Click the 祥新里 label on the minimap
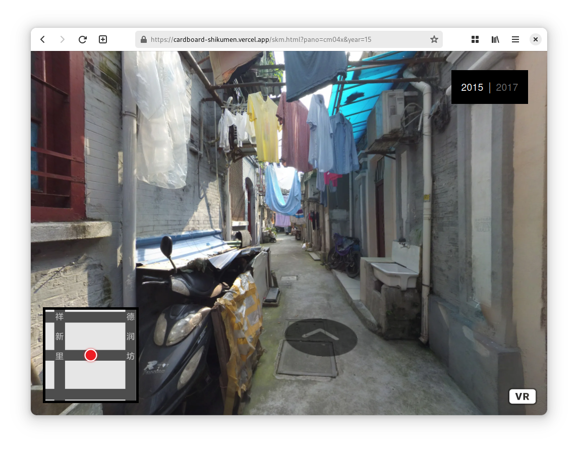 [x=60, y=336]
